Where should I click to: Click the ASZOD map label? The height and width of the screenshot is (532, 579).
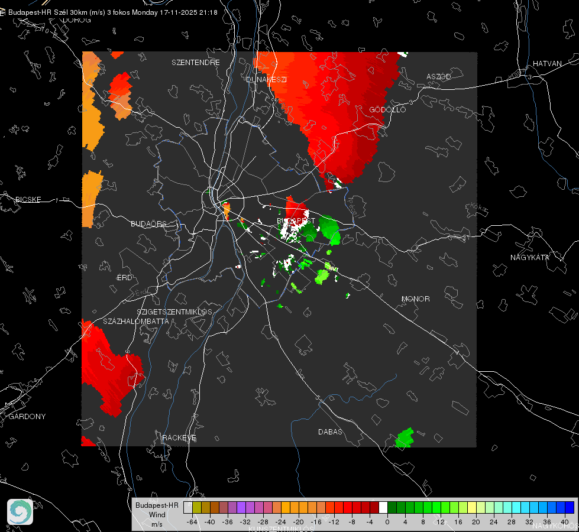pyautogui.click(x=439, y=76)
